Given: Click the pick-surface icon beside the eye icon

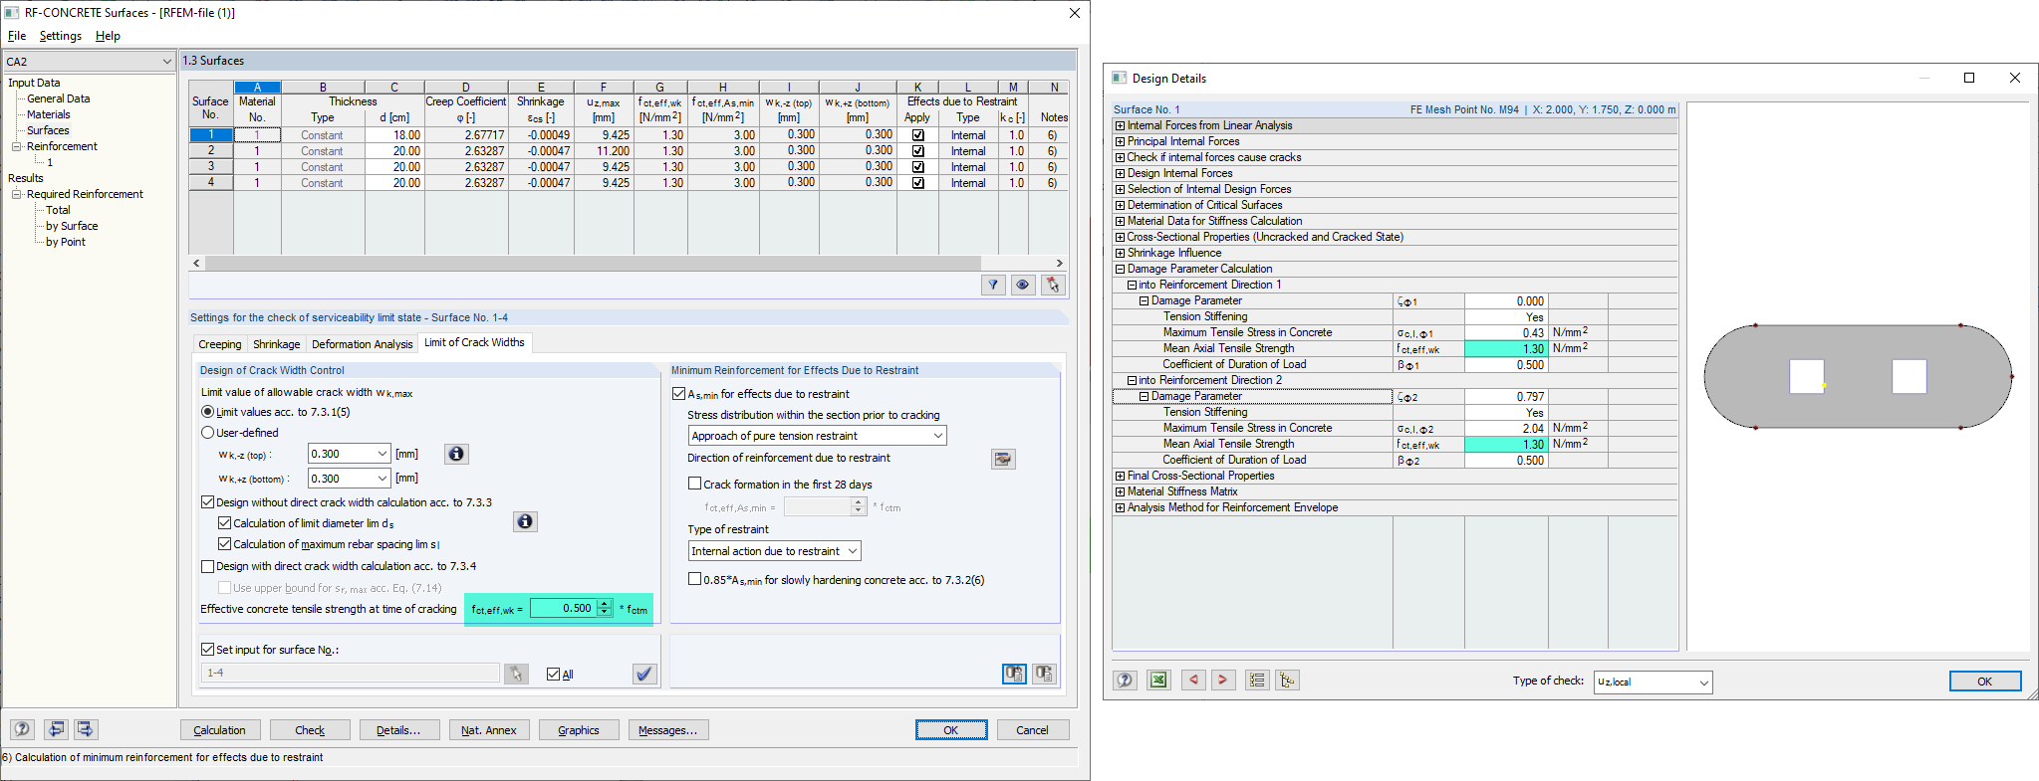Looking at the screenshot, I should tap(1053, 286).
